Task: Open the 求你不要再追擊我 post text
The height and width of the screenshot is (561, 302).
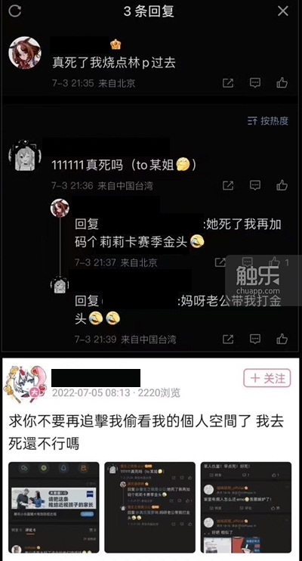Action: point(146,432)
